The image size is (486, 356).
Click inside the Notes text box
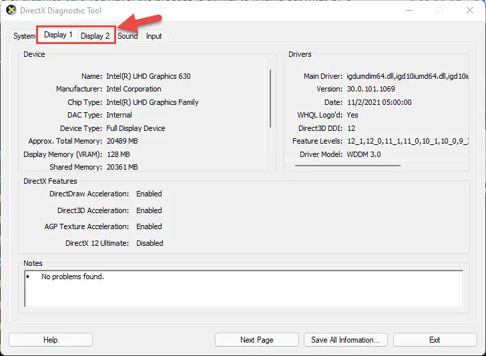[x=244, y=289]
